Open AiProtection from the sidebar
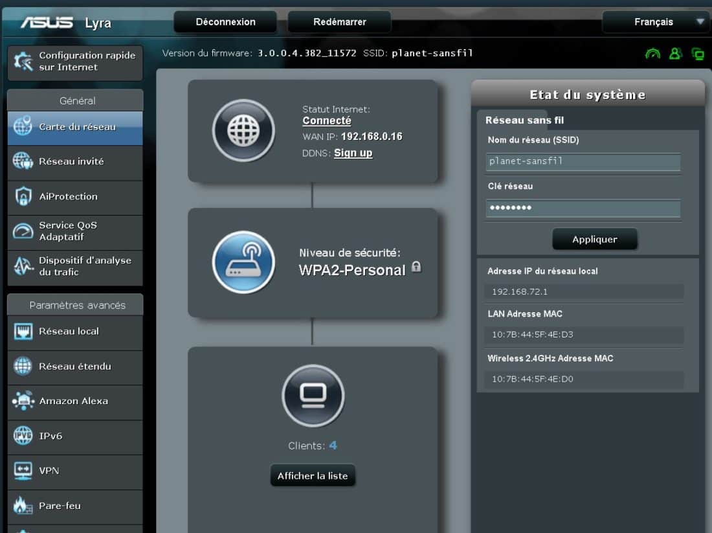The width and height of the screenshot is (712, 533). [x=75, y=196]
